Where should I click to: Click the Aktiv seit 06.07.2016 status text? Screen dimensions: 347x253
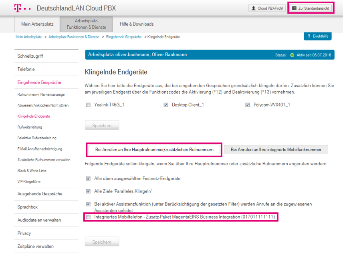click(x=314, y=55)
